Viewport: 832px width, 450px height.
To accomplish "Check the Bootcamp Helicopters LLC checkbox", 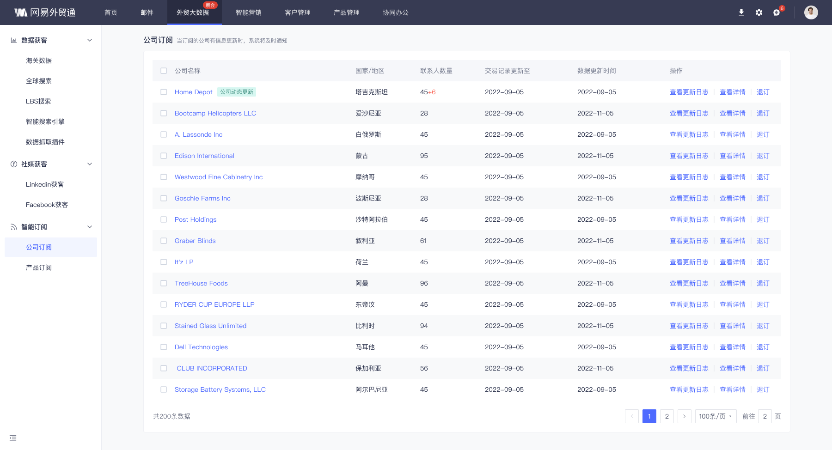I will tap(164, 113).
